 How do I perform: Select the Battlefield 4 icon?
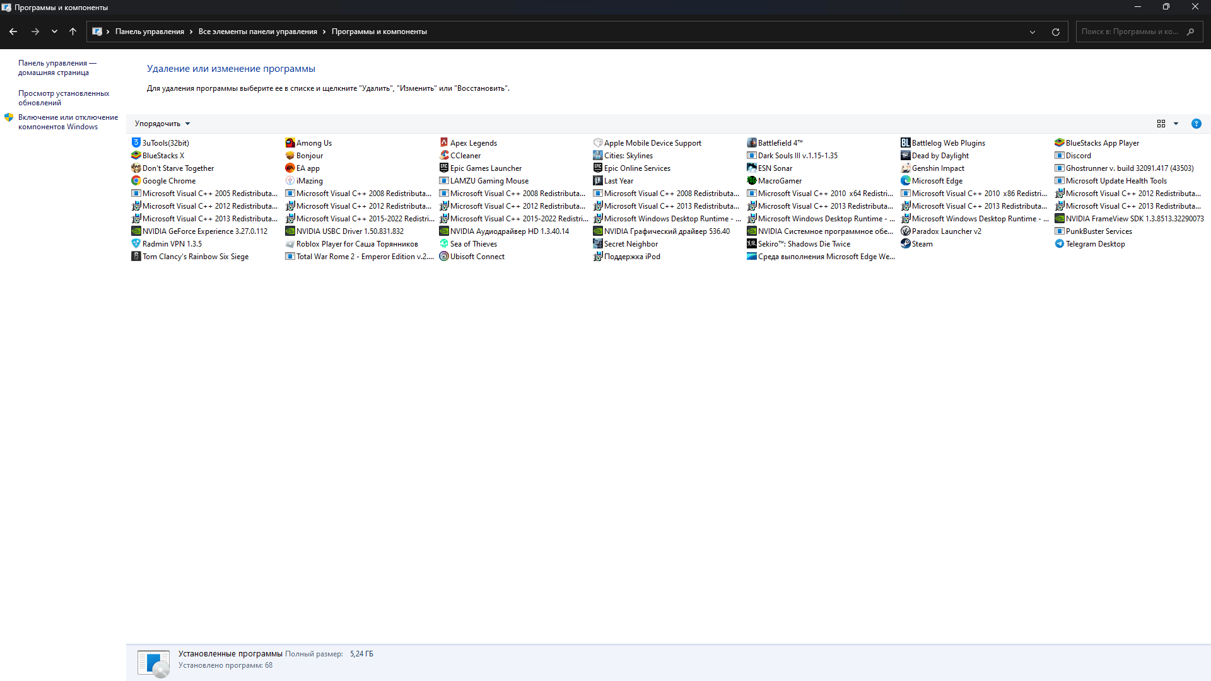click(x=751, y=143)
